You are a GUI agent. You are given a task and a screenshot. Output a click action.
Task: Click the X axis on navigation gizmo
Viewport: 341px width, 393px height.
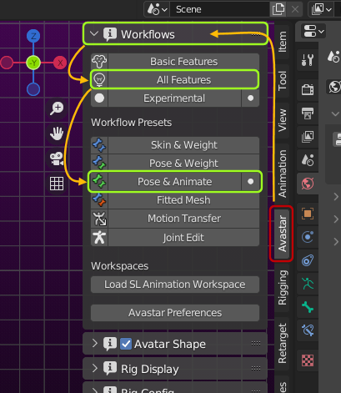point(60,63)
